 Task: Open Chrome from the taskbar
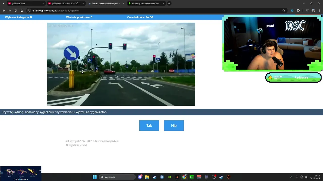click(184, 177)
